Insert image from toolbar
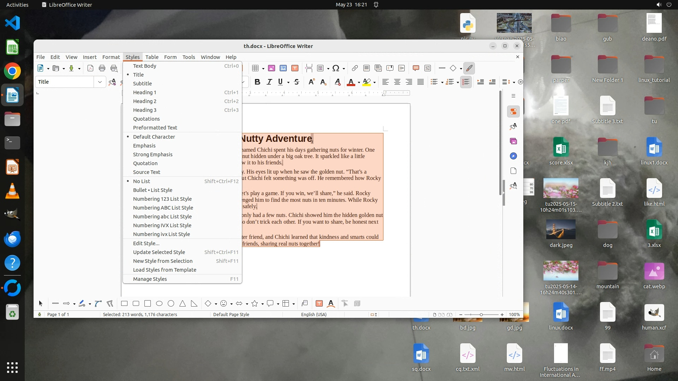This screenshot has width=678, height=381. pos(271,68)
